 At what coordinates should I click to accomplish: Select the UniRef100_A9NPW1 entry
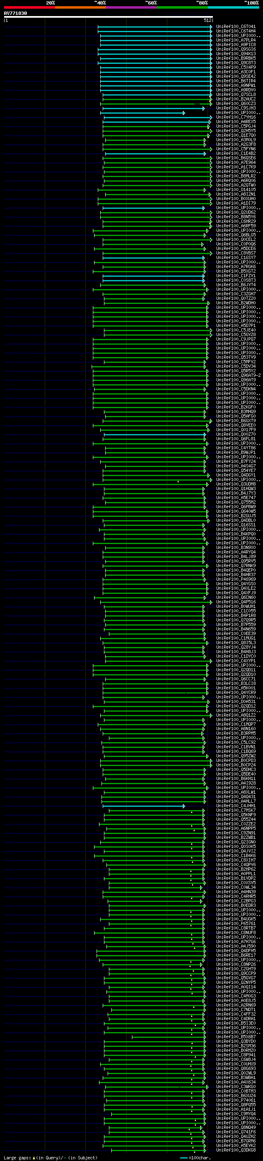click(x=236, y=85)
